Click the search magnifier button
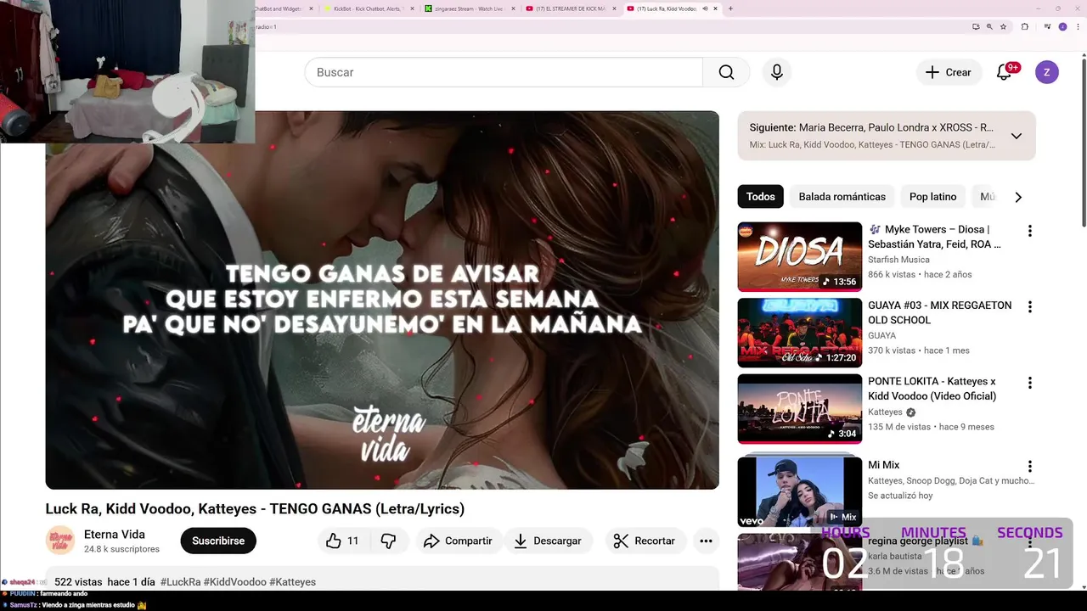Viewport: 1087px width, 611px height. click(726, 72)
